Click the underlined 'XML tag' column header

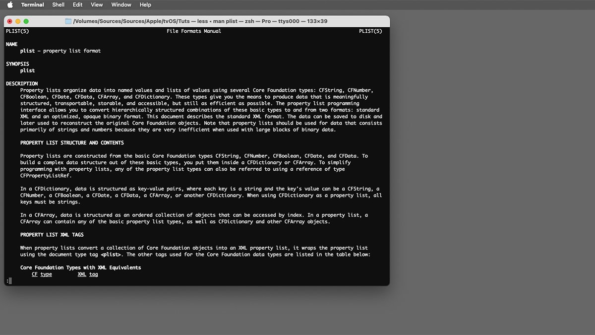(x=88, y=274)
